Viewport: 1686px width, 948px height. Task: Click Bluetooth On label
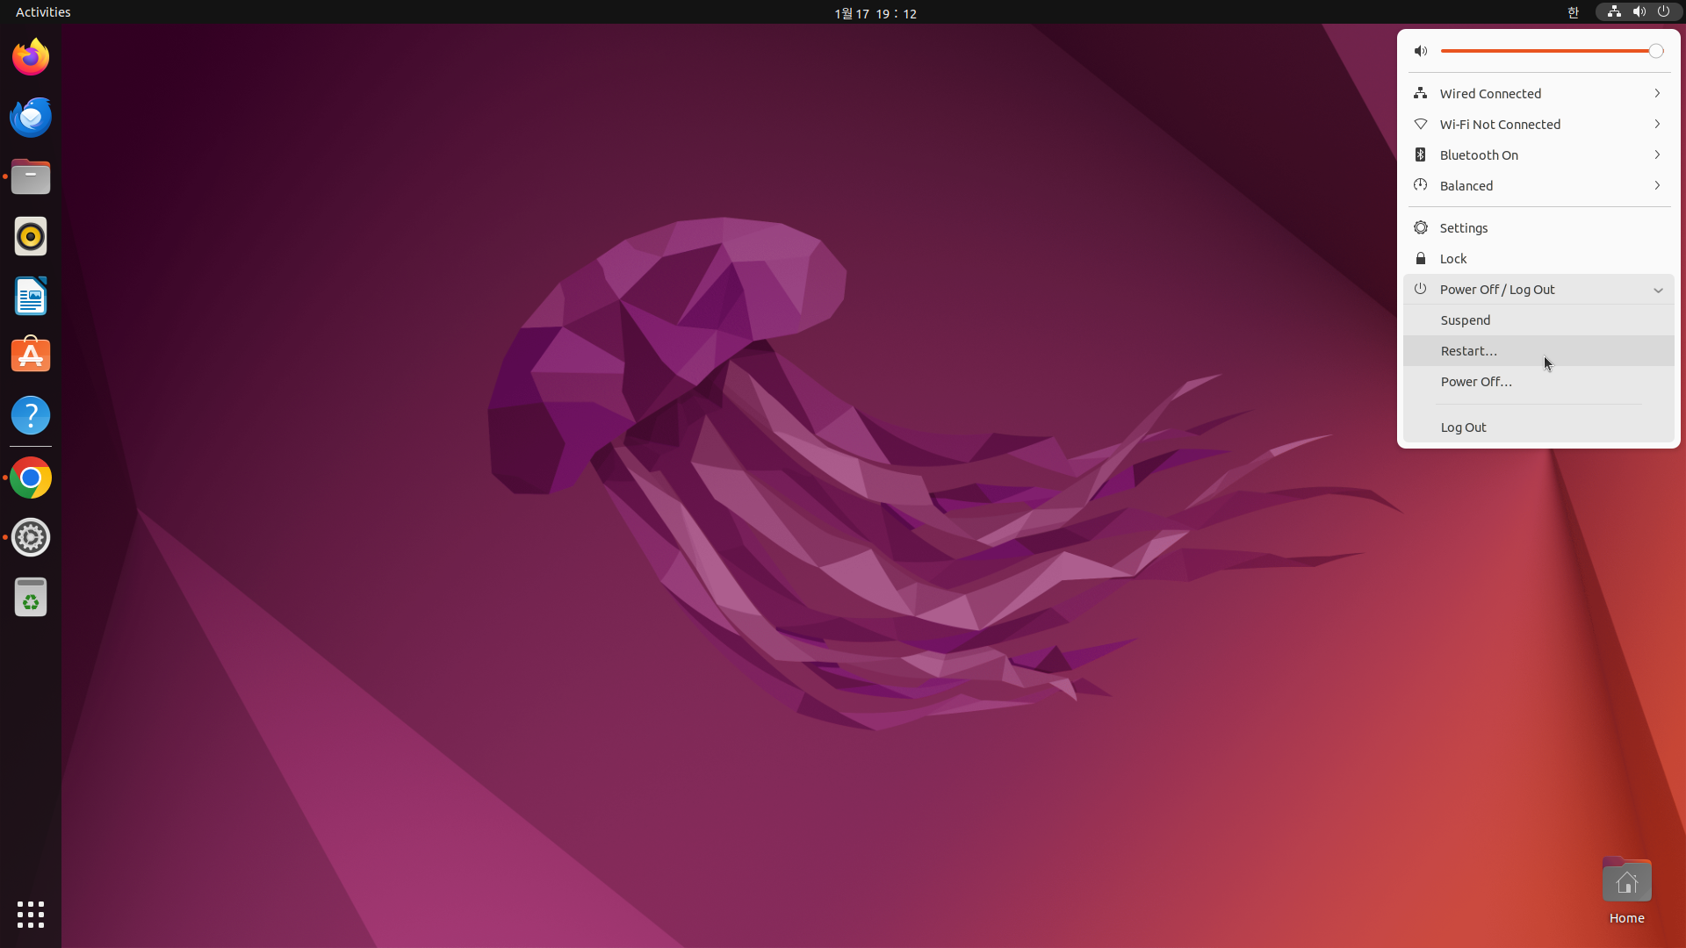click(1479, 155)
